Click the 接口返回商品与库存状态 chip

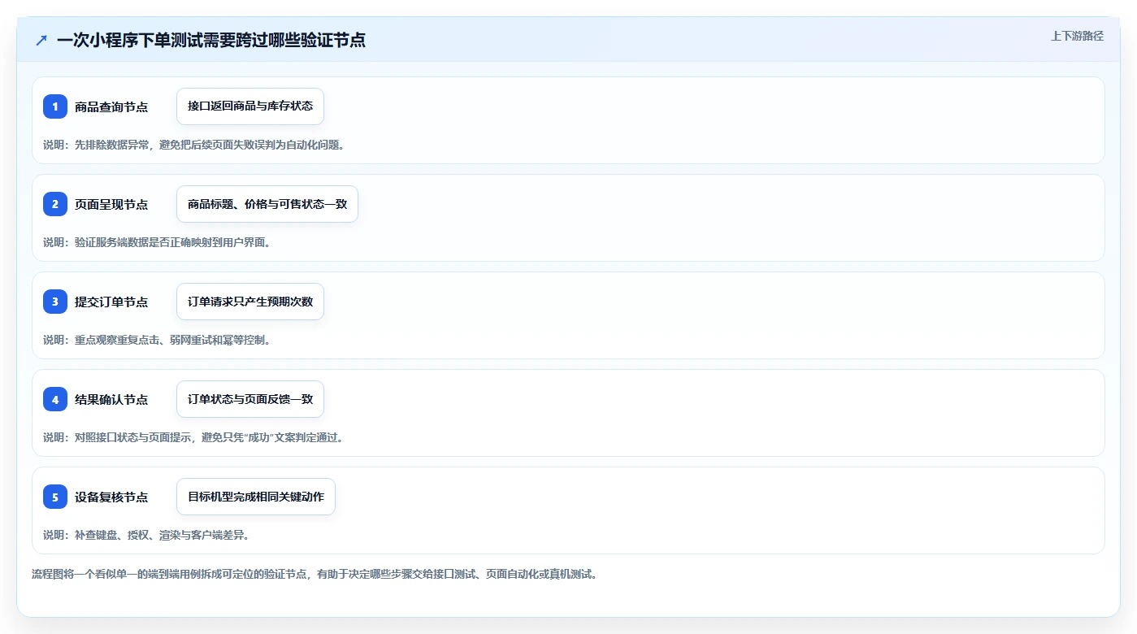coord(250,106)
